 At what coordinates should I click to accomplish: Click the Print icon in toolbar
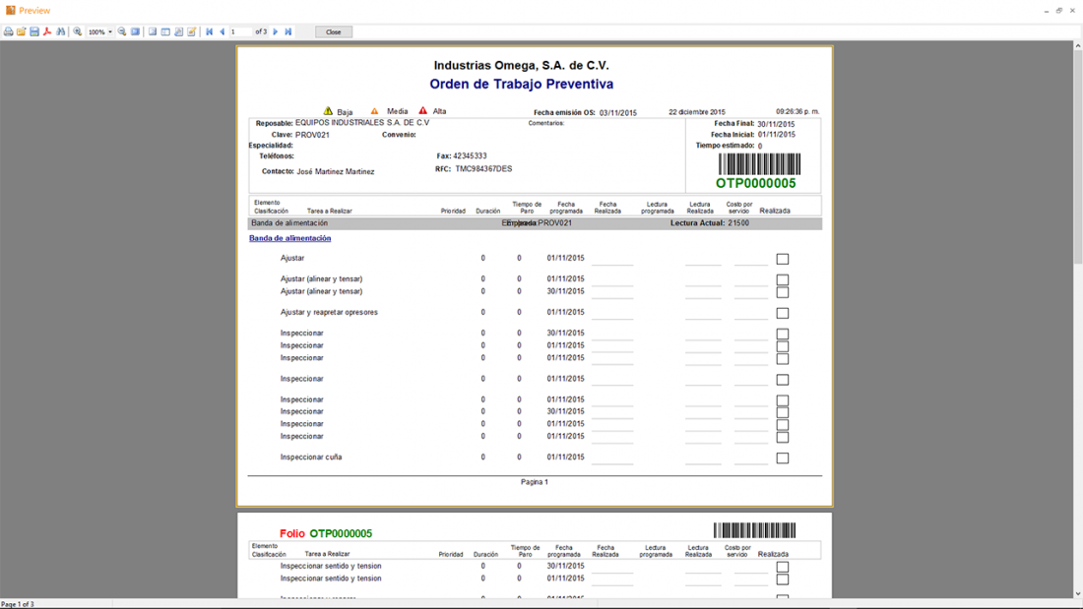point(9,32)
